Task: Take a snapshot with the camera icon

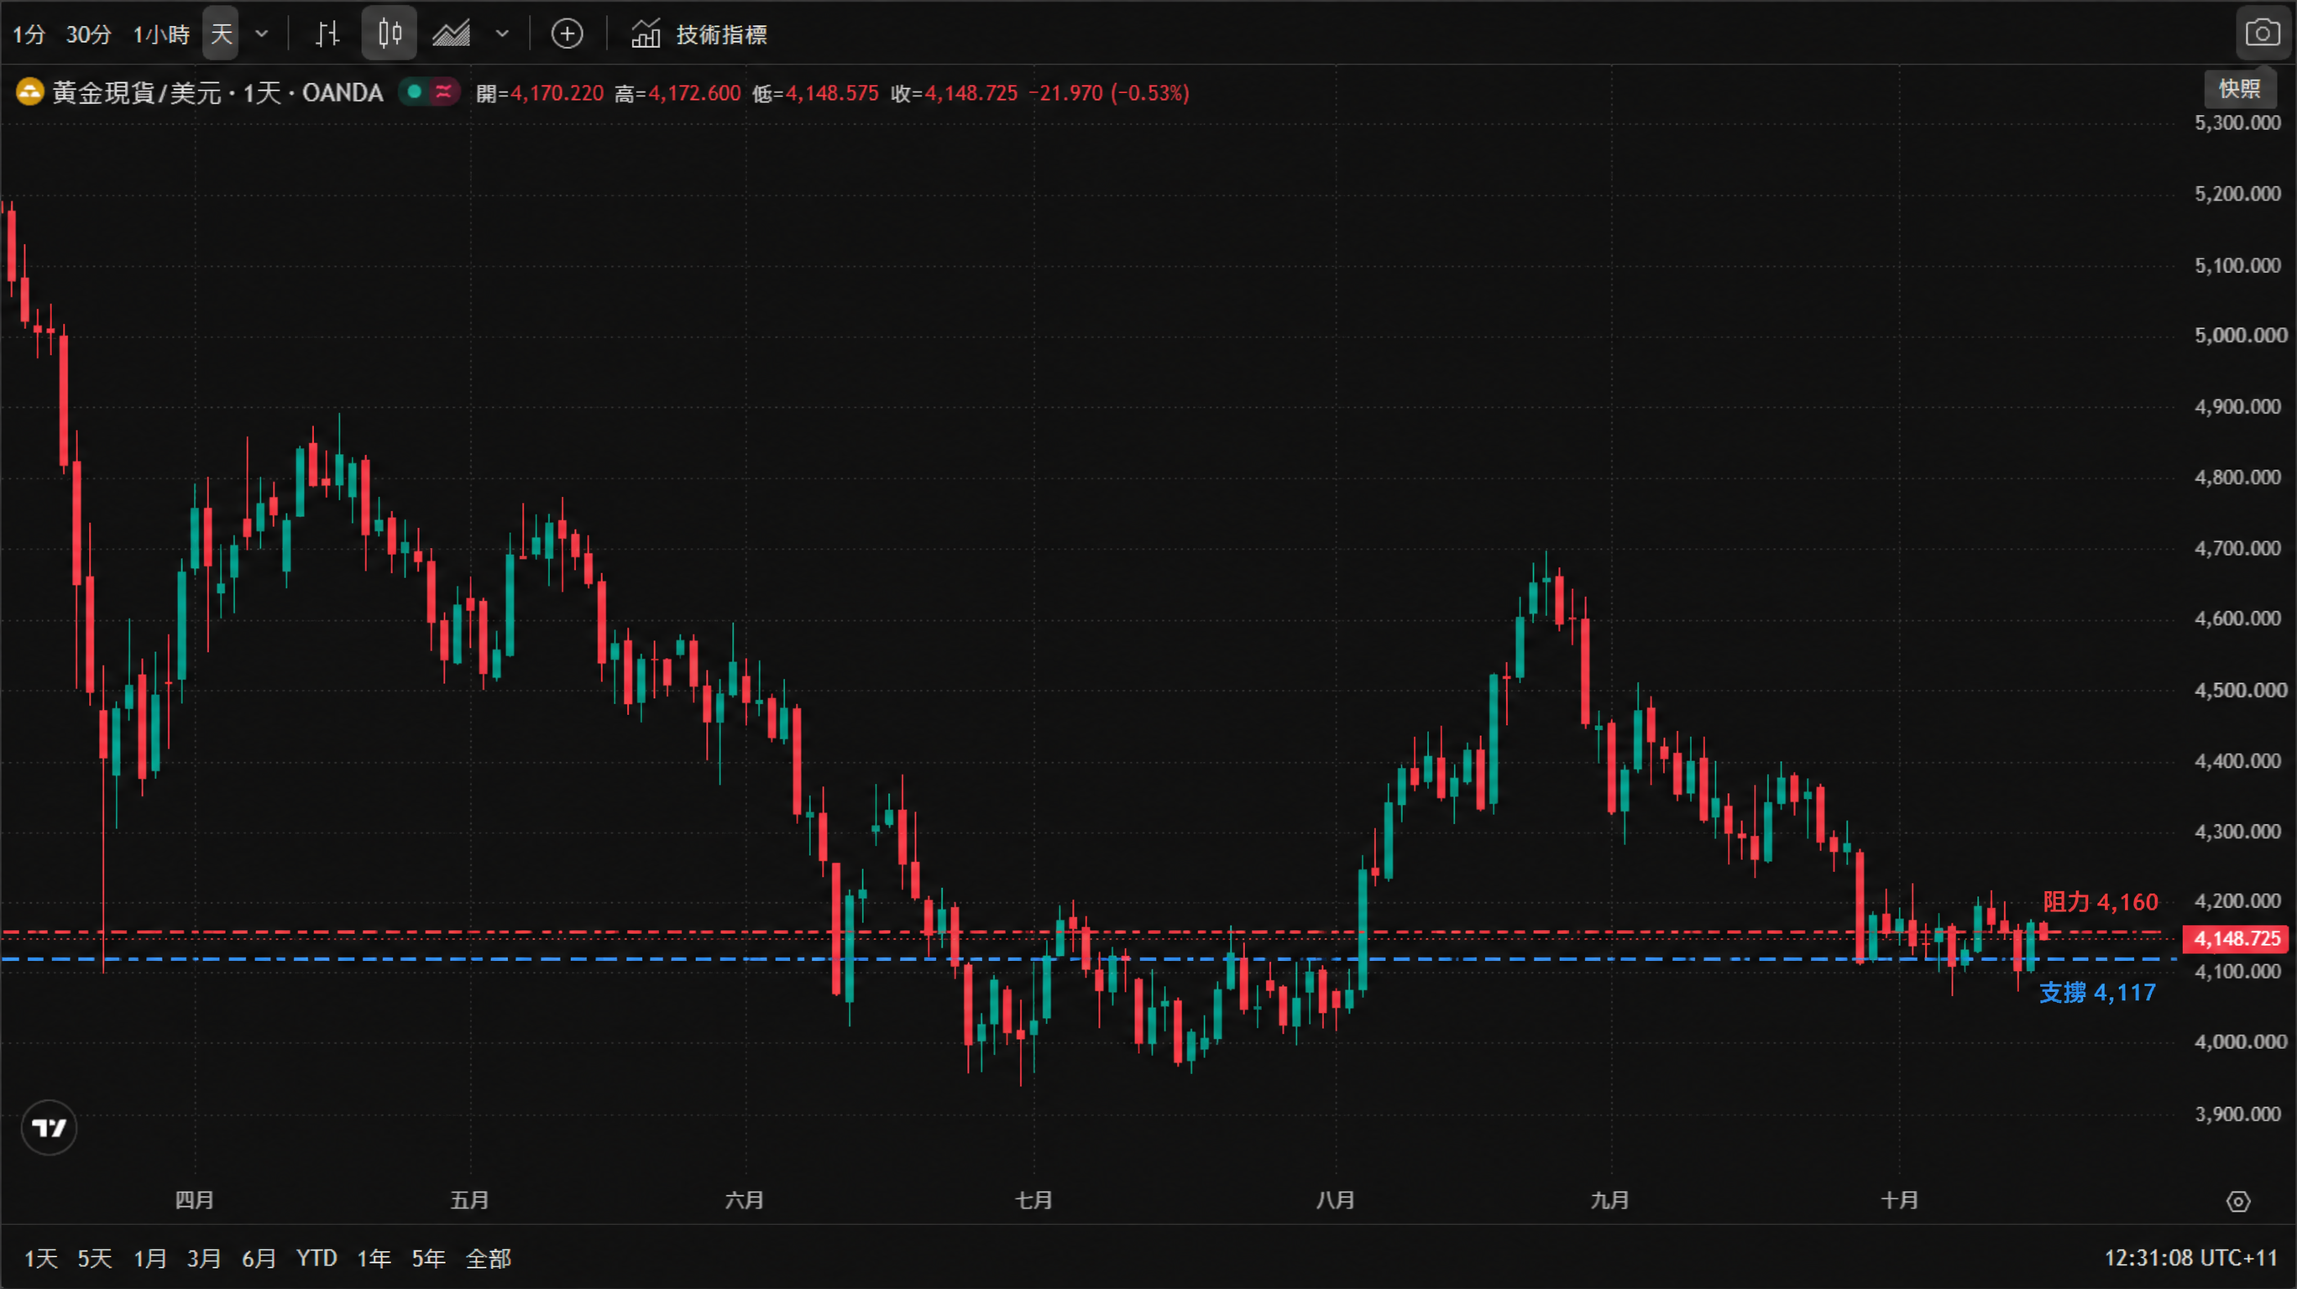Action: tap(2263, 34)
